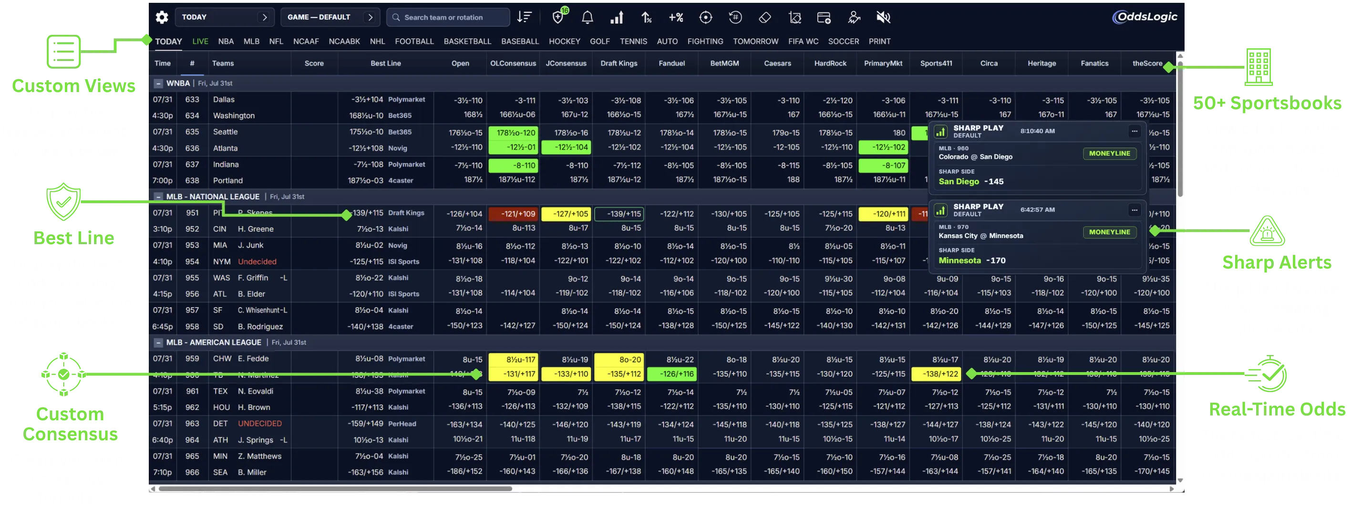The image size is (1351, 509).
Task: Click the up-arrow percent icon
Action: 646,17
